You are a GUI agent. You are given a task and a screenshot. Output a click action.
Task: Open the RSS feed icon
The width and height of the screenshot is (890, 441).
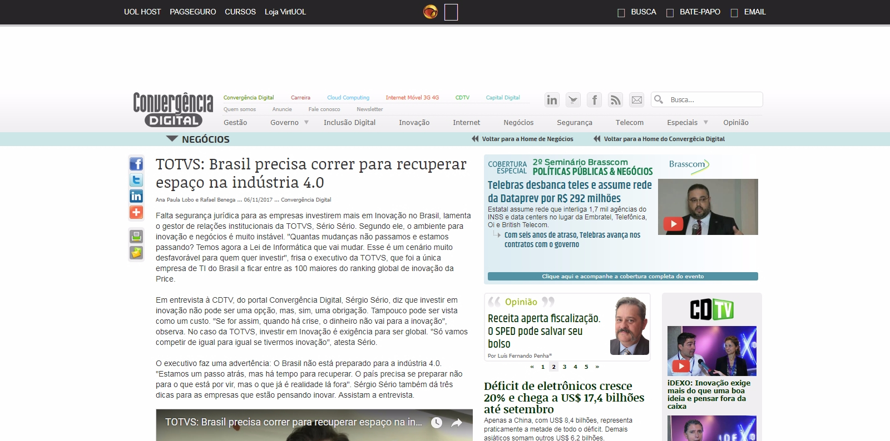tap(615, 100)
